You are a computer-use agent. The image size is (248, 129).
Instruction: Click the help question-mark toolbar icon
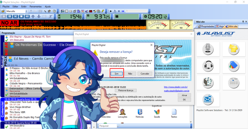point(54,11)
